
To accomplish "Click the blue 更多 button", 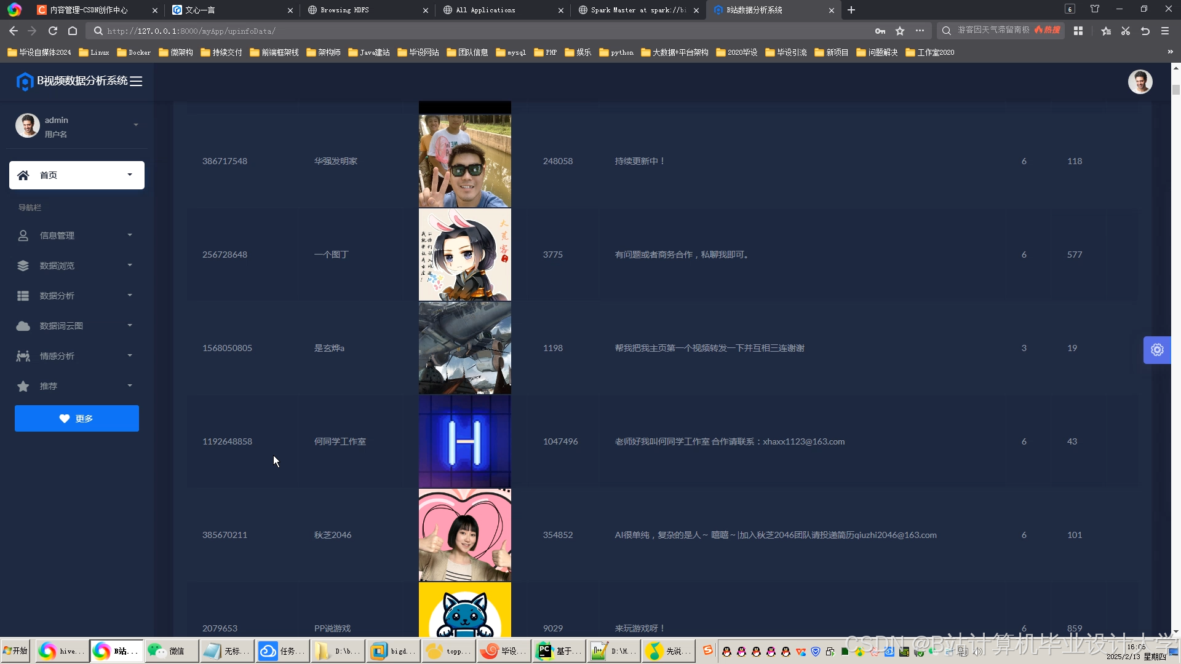I will point(77,419).
